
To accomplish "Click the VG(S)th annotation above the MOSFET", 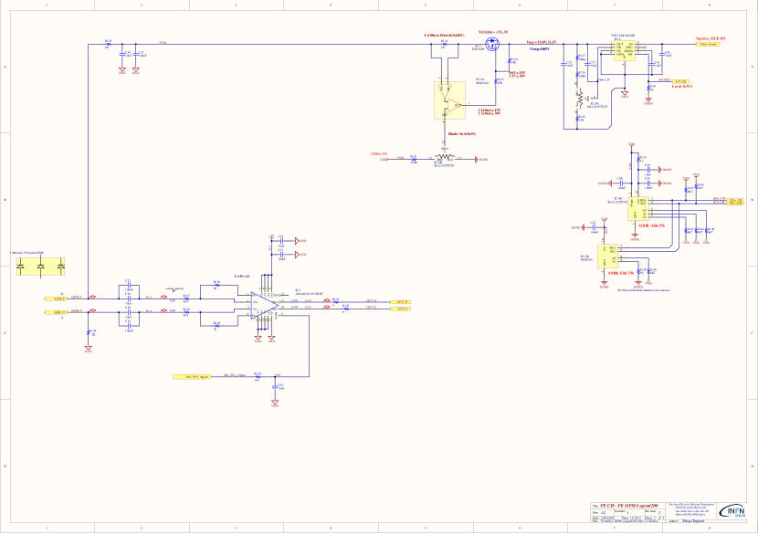I will click(492, 32).
